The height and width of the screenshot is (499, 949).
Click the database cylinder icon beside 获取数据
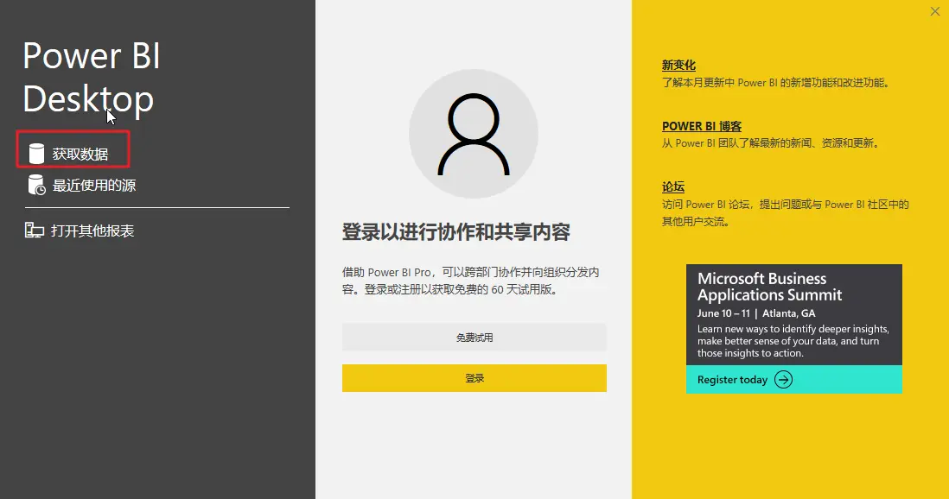[36, 154]
